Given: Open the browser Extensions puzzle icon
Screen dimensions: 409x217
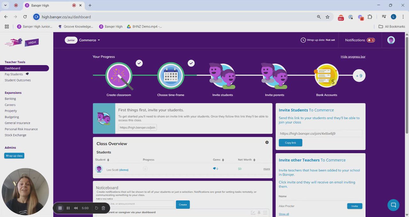Looking at the screenshot, I should pyautogui.click(x=370, y=17).
